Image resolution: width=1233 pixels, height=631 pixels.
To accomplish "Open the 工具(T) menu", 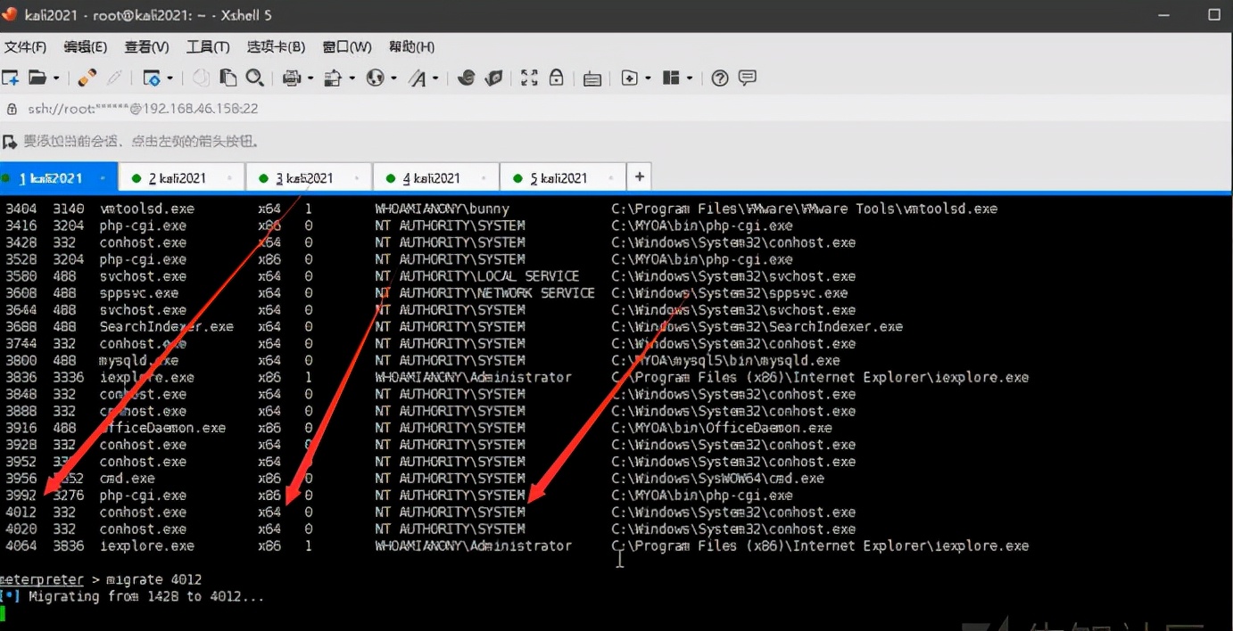I will [208, 46].
